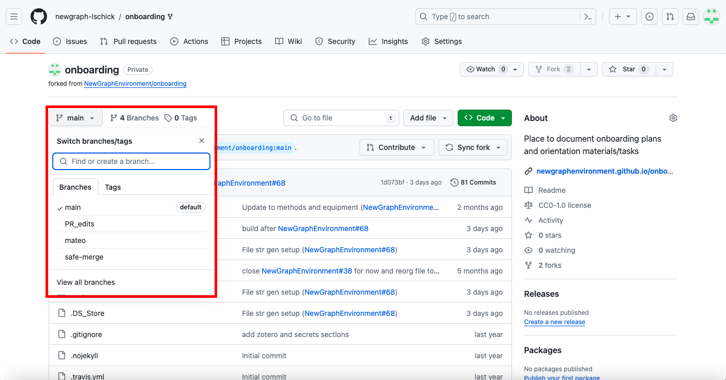Expand the Watch options dropdown arrow
The image size is (726, 380).
coord(515,69)
